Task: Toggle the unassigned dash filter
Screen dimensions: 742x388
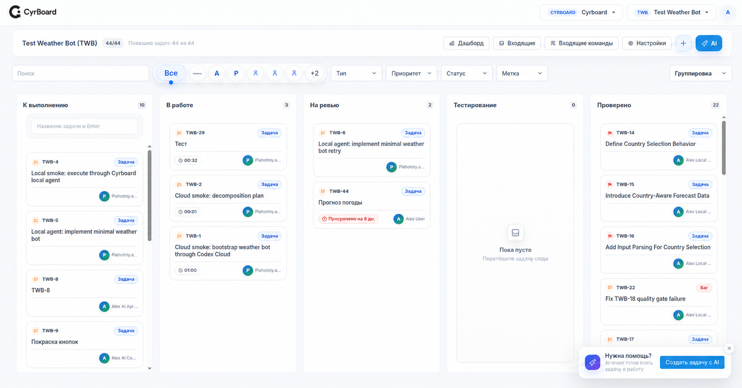Action: pos(197,73)
